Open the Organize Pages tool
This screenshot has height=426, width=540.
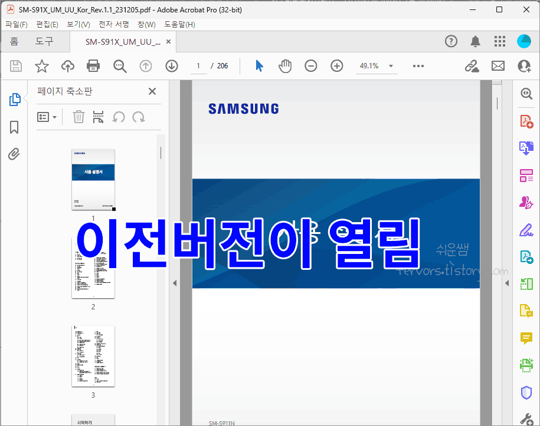click(526, 175)
